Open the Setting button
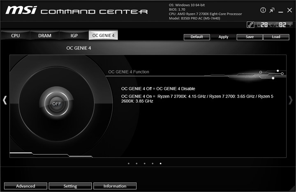Viewport: 296px width, 192px height. click(x=70, y=186)
